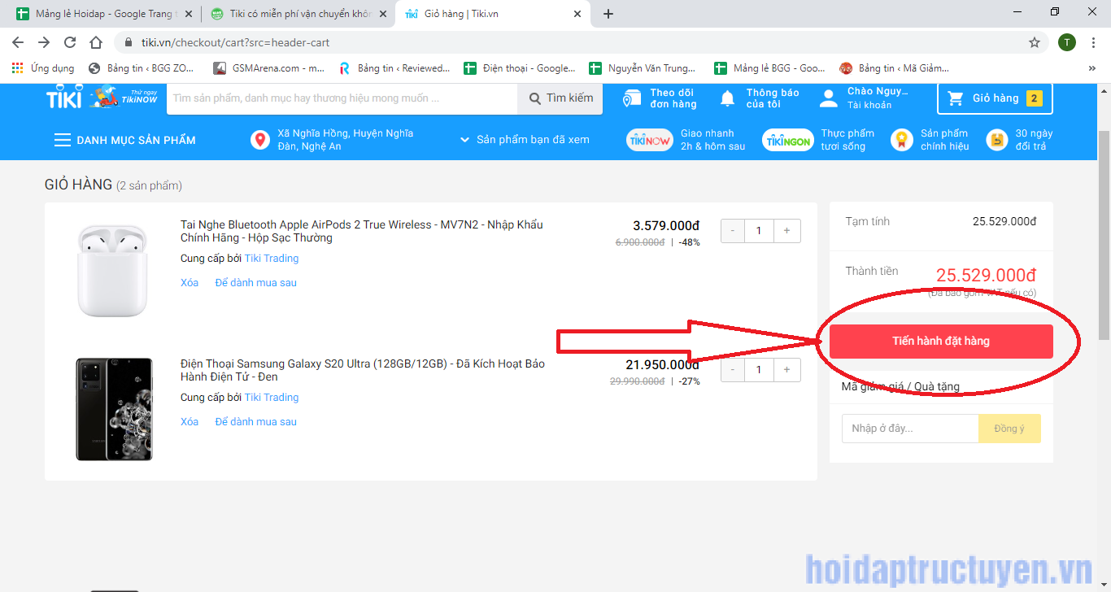Click Galaxy S20 Ultra quantity field
Viewport: 1111px width, 592px height.
point(759,370)
